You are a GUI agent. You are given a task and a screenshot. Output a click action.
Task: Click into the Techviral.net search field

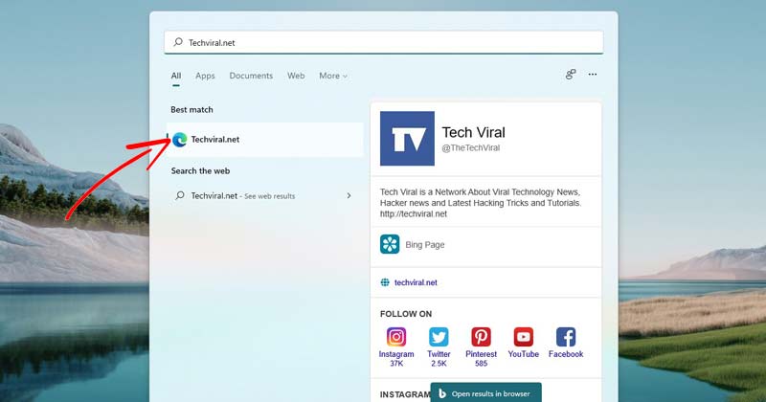[384, 42]
